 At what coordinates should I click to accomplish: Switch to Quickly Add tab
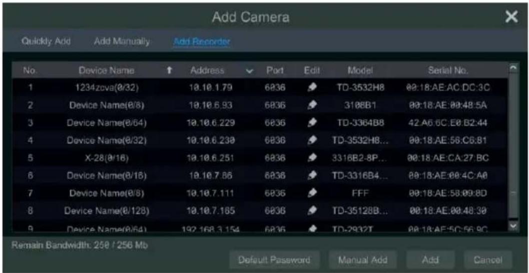pos(46,42)
